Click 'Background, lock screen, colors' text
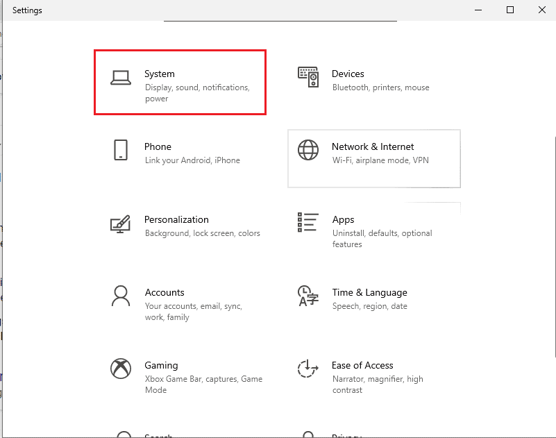The image size is (556, 438). coord(203,233)
